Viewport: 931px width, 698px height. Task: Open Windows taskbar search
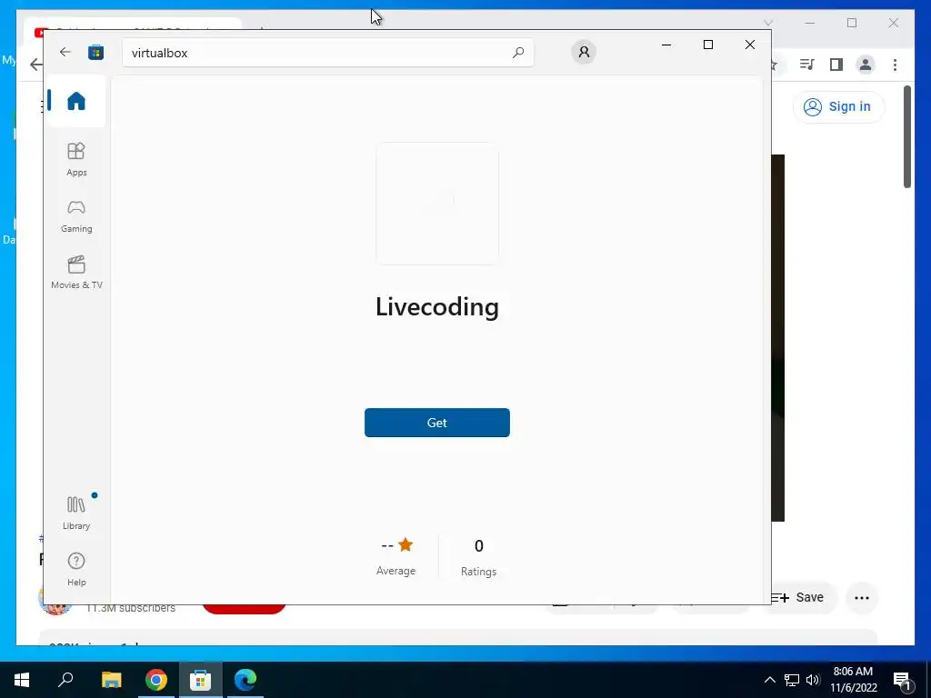[x=65, y=680]
